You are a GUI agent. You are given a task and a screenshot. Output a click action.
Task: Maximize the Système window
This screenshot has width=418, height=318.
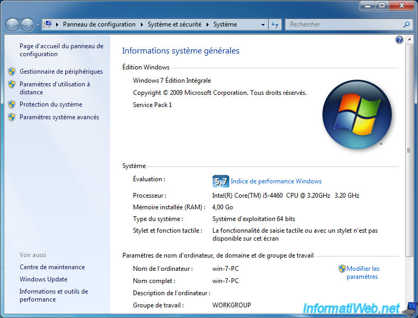(x=382, y=5)
